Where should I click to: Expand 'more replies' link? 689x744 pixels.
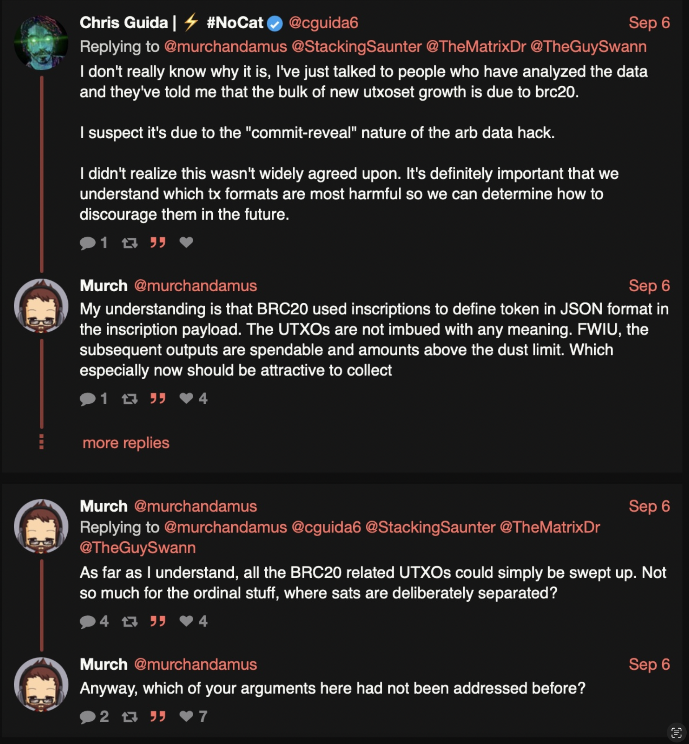tap(126, 443)
